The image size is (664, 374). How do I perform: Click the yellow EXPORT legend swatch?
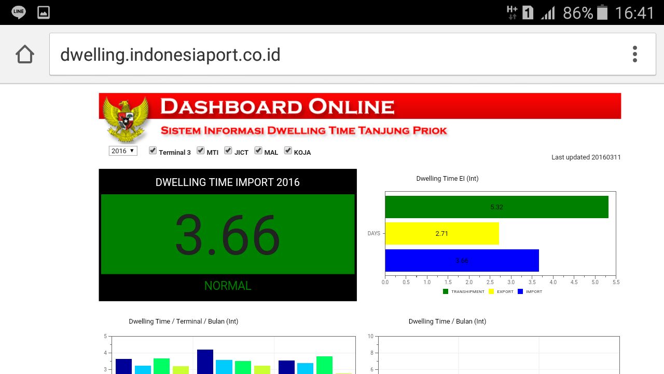point(491,291)
